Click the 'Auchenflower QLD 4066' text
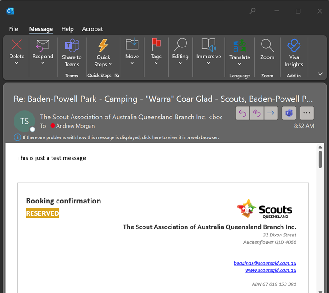Image resolution: width=329 pixels, height=293 pixels. [x=270, y=242]
